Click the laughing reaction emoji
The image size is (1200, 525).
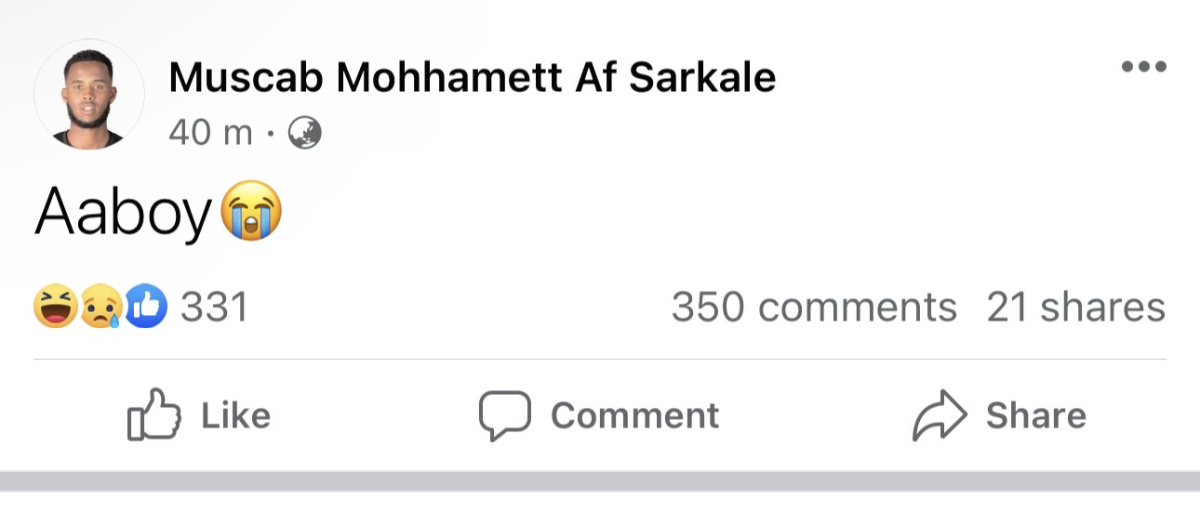(55, 308)
